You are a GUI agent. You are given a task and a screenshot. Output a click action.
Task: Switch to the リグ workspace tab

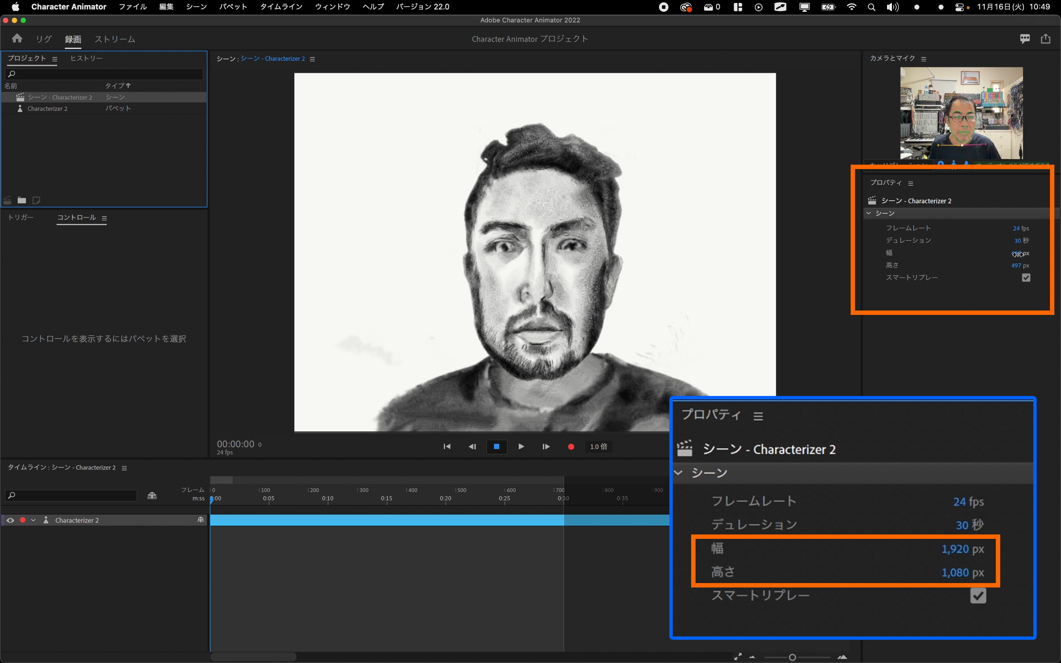44,39
